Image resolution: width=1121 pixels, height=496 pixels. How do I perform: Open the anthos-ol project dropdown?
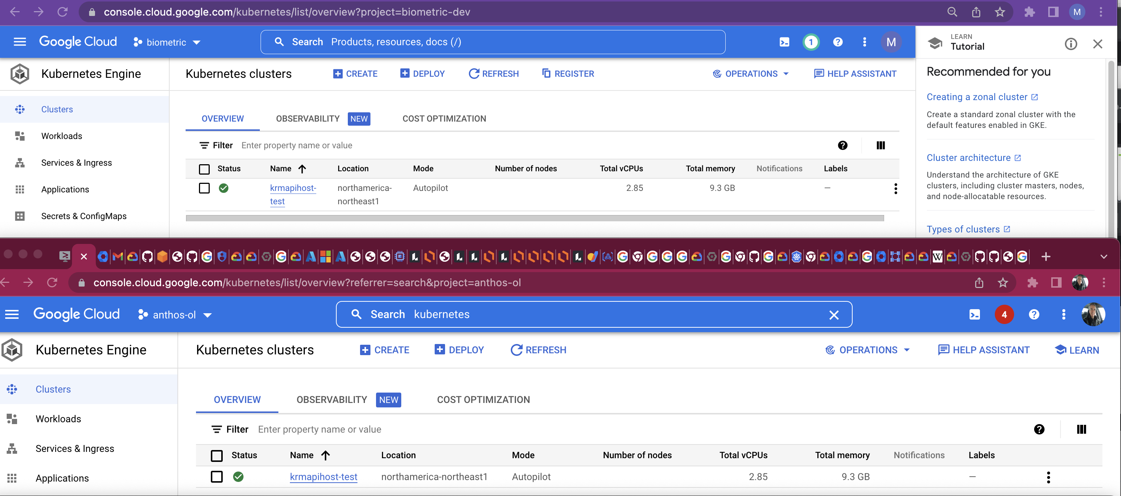click(x=175, y=315)
